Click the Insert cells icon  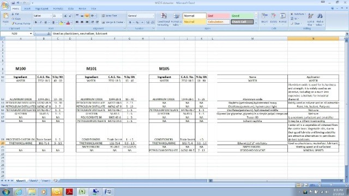click(264, 16)
